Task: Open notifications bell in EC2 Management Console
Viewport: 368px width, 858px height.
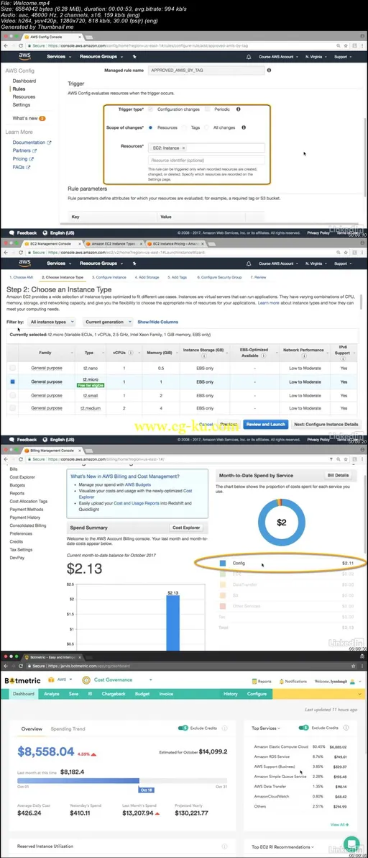Action: tap(249, 263)
